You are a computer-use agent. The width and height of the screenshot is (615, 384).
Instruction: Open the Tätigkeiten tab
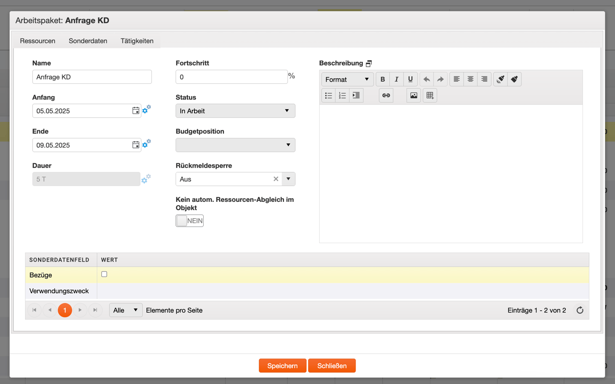pos(137,41)
